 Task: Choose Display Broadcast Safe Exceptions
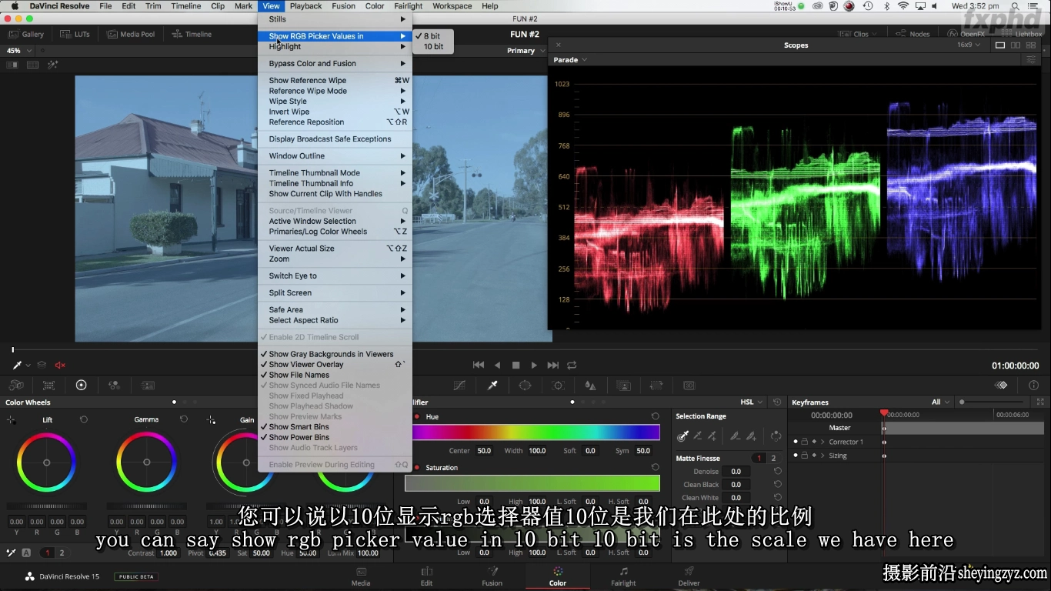[335, 139]
